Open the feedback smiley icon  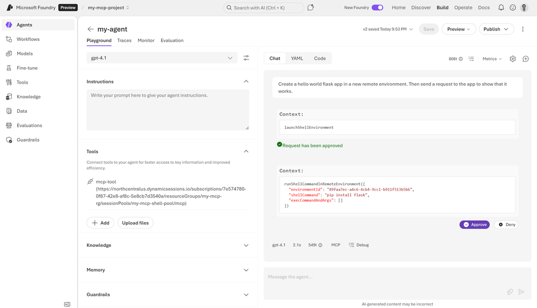[513, 8]
